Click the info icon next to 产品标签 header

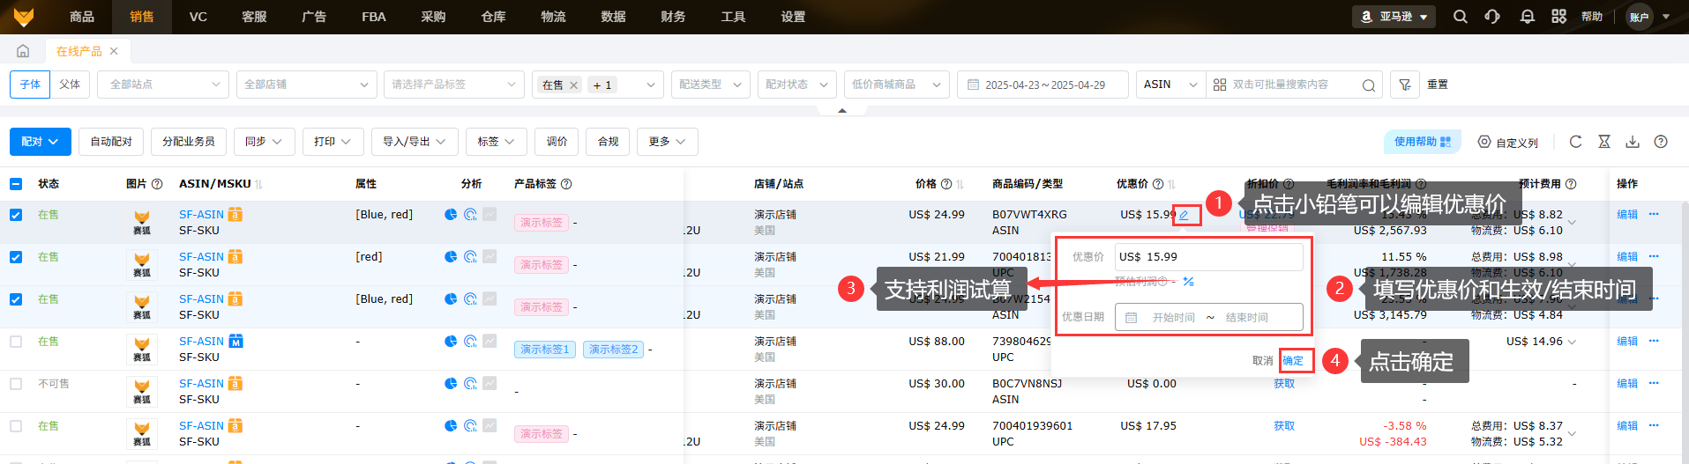click(566, 184)
